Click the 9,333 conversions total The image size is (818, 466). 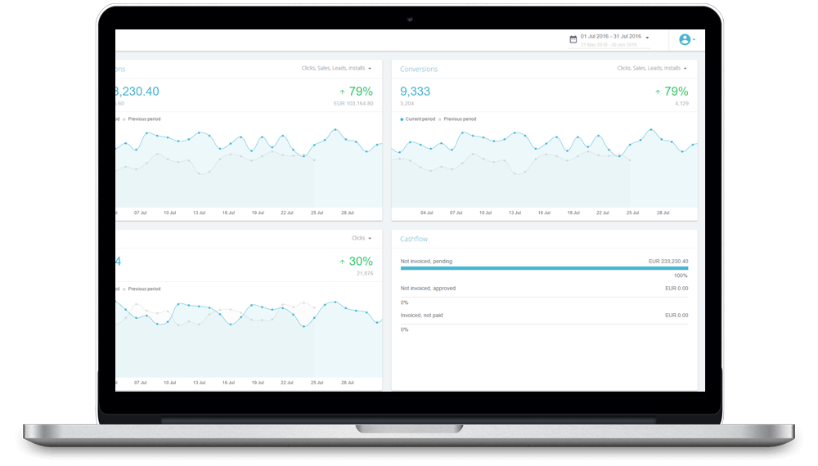click(415, 92)
